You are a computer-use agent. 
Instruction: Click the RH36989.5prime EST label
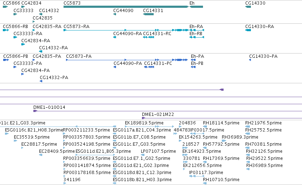point(264,166)
